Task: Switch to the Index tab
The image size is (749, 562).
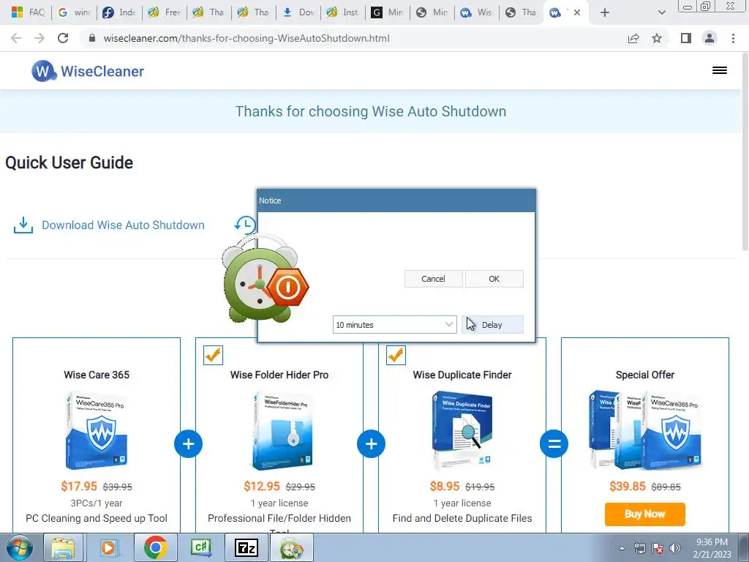Action: [119, 12]
